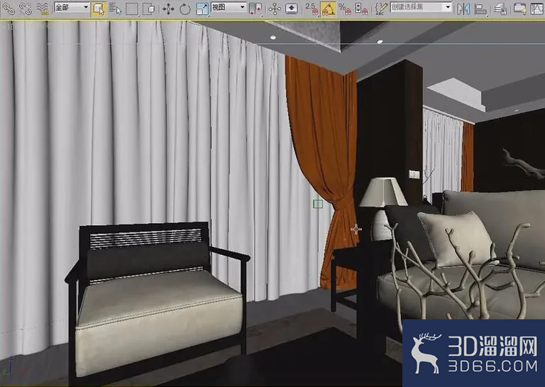Click the Unlink Selection broken chain icon

click(26, 9)
